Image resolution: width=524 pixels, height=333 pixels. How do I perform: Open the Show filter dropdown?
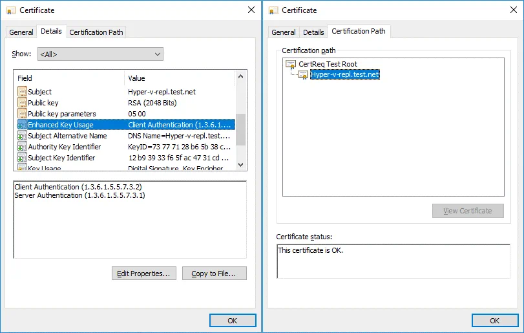pyautogui.click(x=100, y=54)
